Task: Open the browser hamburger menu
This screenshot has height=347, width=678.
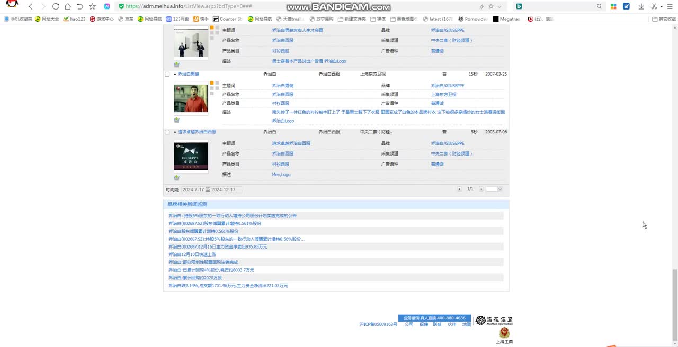Action: point(671,6)
